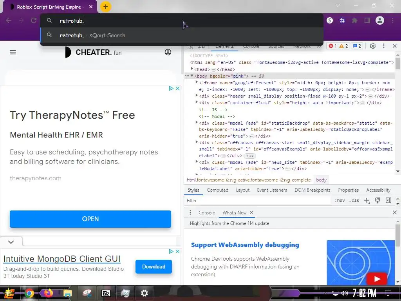Image resolution: width=401 pixels, height=301 pixels.
Task: Select the html breadcrumb in DevTools
Action: pos(249,180)
